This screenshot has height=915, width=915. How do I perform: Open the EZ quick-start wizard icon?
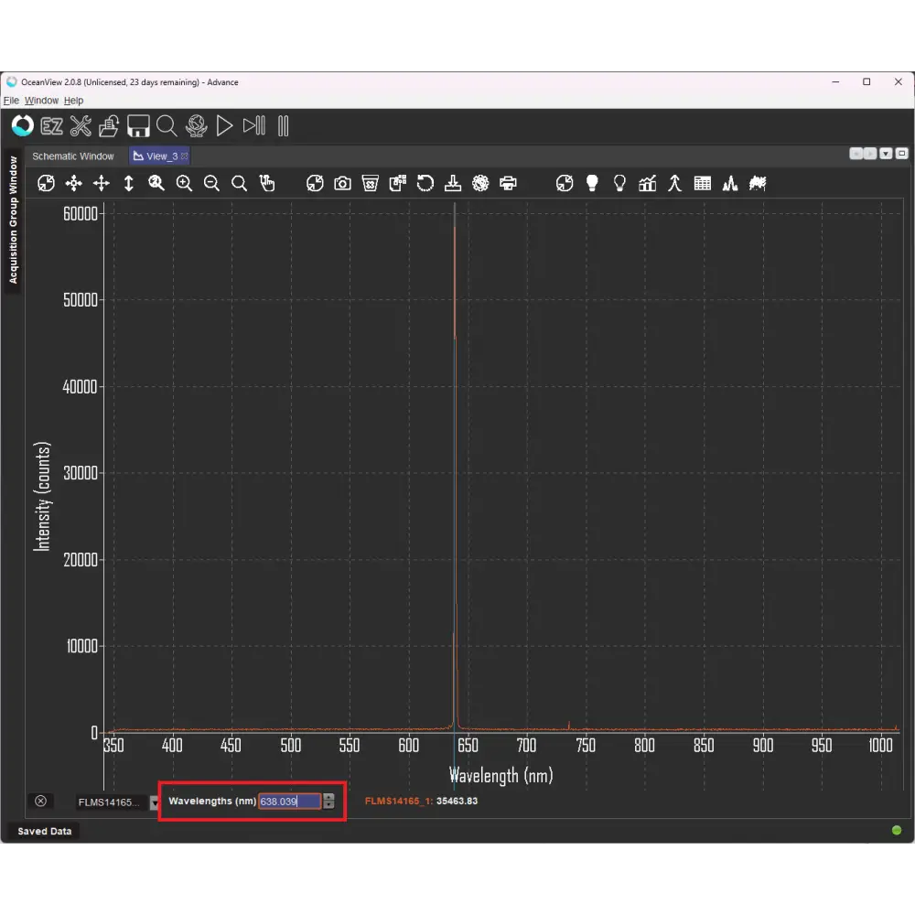51,126
